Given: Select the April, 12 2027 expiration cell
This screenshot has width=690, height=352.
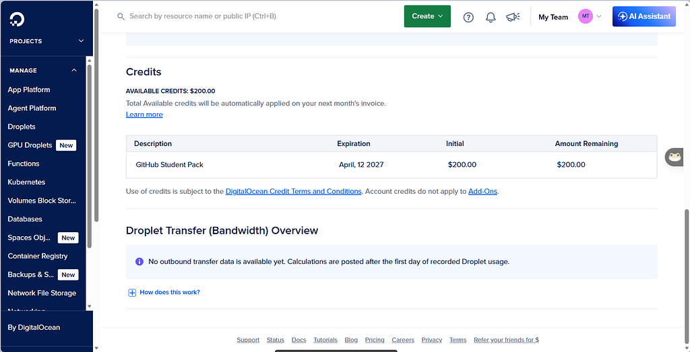Looking at the screenshot, I should (x=361, y=165).
